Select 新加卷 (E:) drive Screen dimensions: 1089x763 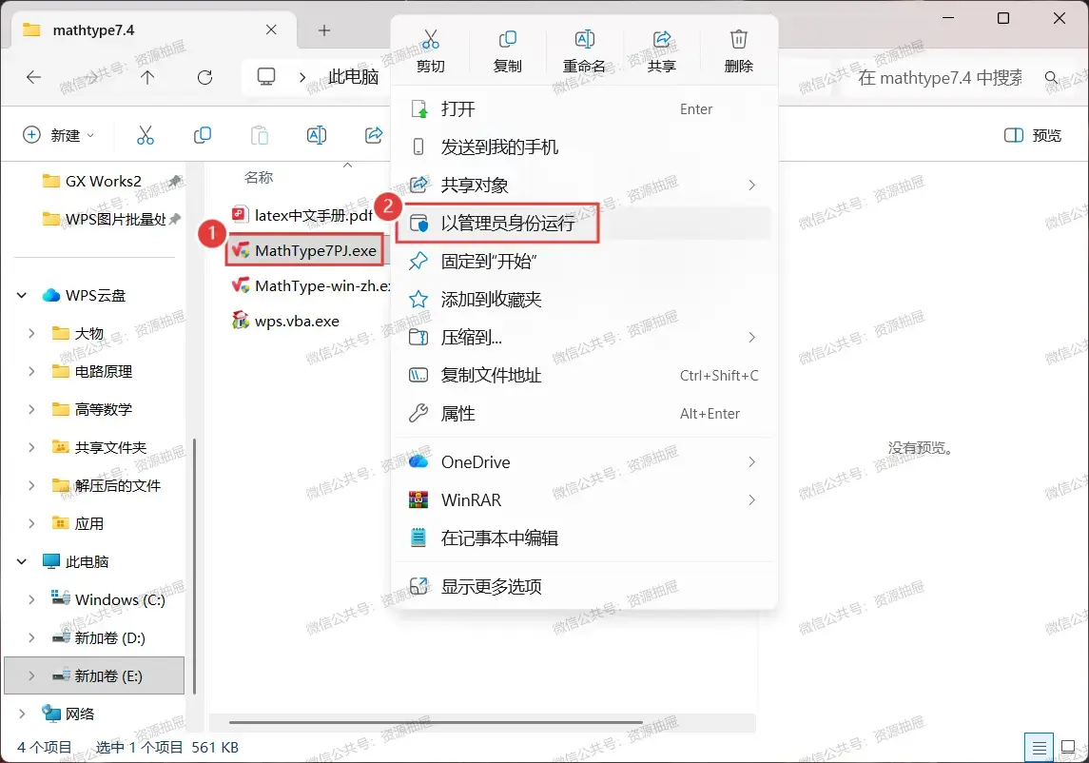click(x=95, y=675)
